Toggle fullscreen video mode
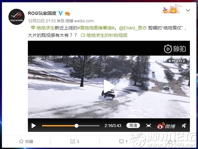Viewport: 198px width, 149px height. [x=148, y=125]
